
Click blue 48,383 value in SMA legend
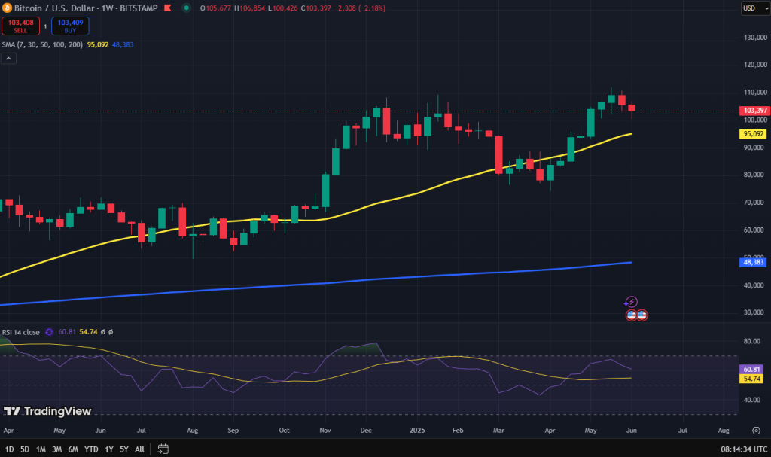[123, 44]
